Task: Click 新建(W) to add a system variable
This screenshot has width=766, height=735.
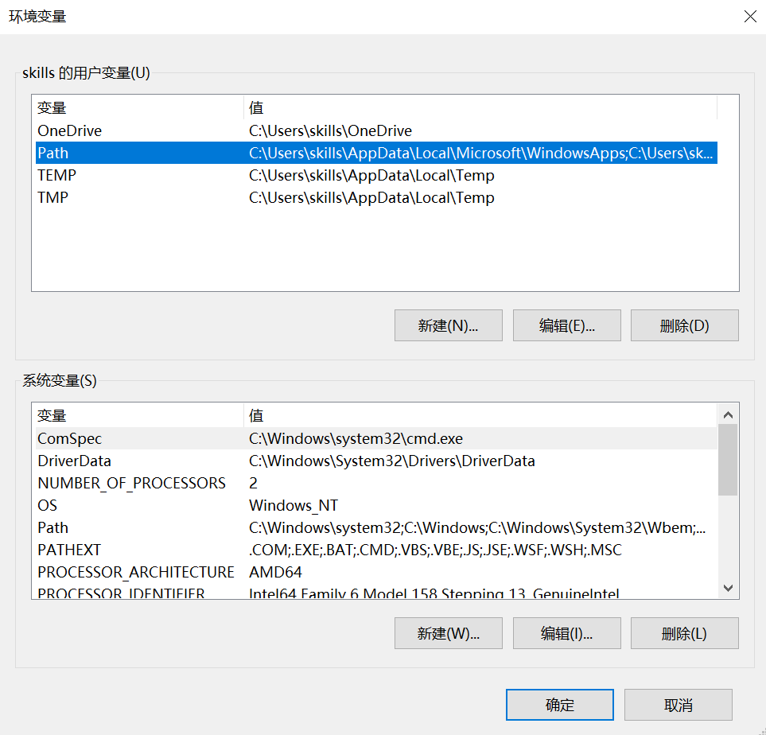Action: [x=448, y=633]
